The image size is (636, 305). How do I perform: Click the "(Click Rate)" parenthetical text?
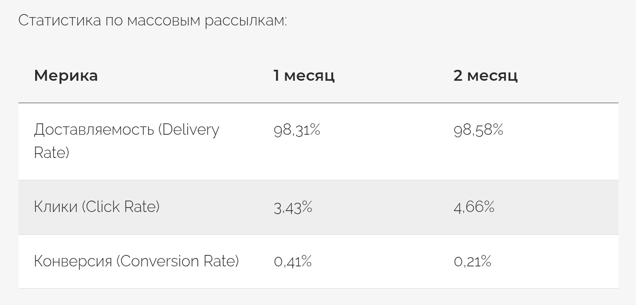120,207
